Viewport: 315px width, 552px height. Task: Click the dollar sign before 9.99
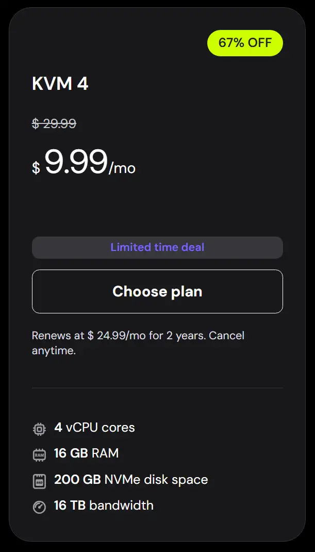pos(36,168)
